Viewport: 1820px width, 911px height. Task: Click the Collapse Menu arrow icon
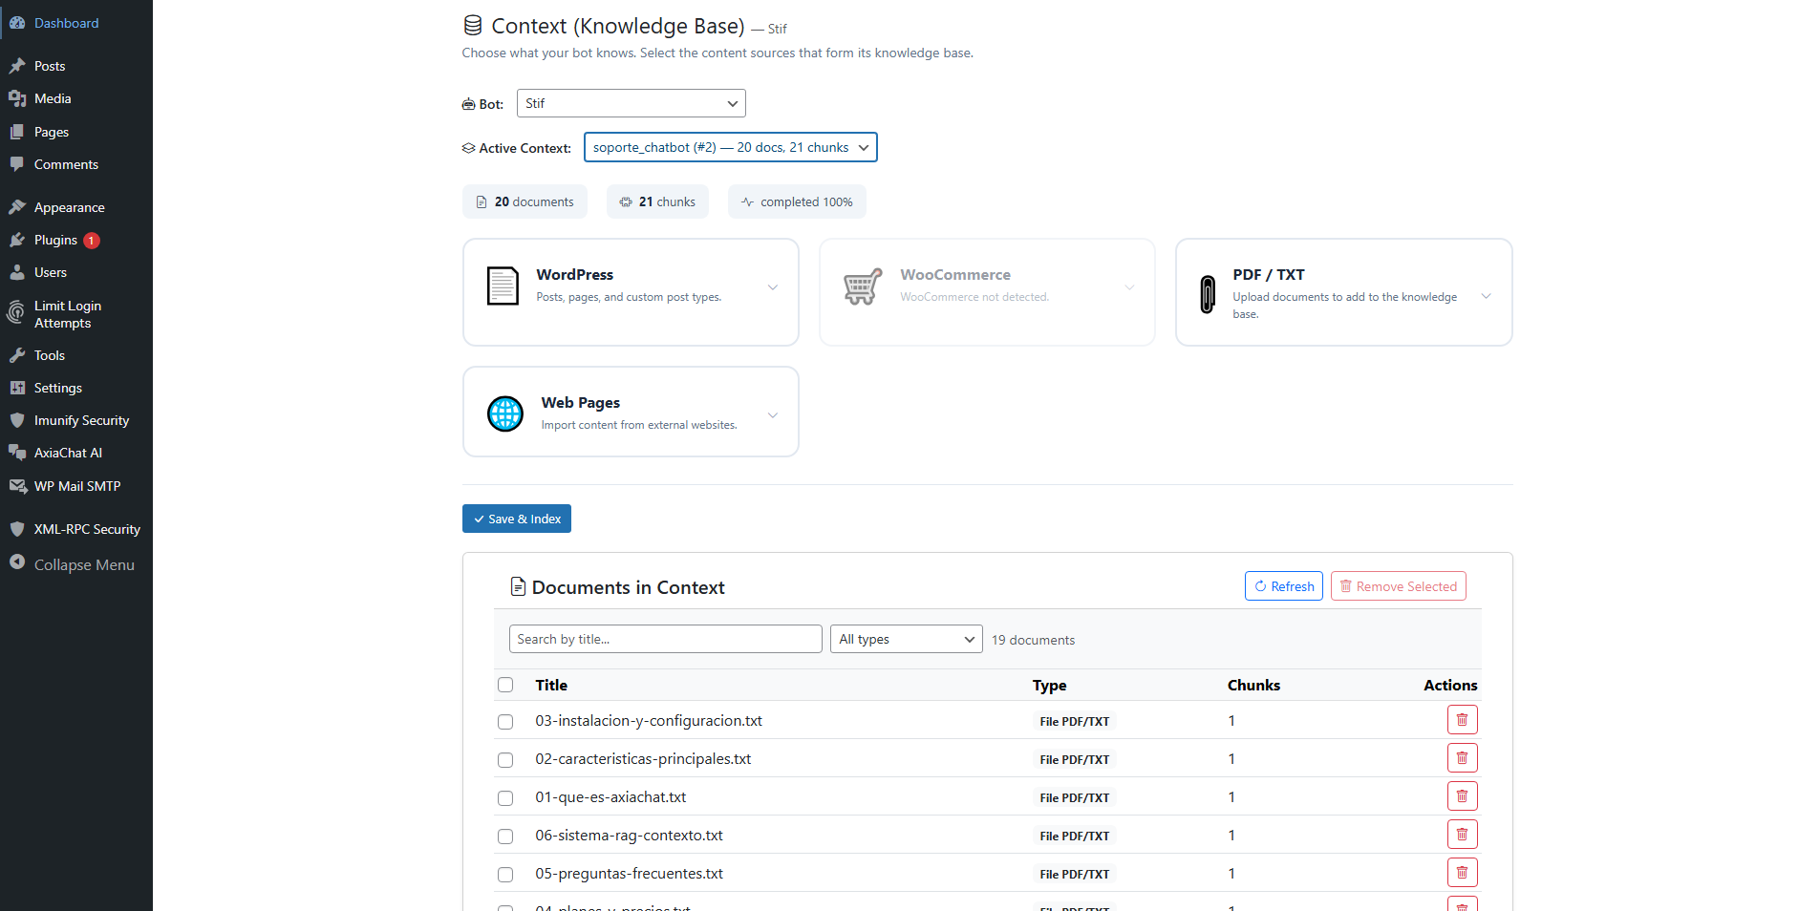pyautogui.click(x=17, y=563)
